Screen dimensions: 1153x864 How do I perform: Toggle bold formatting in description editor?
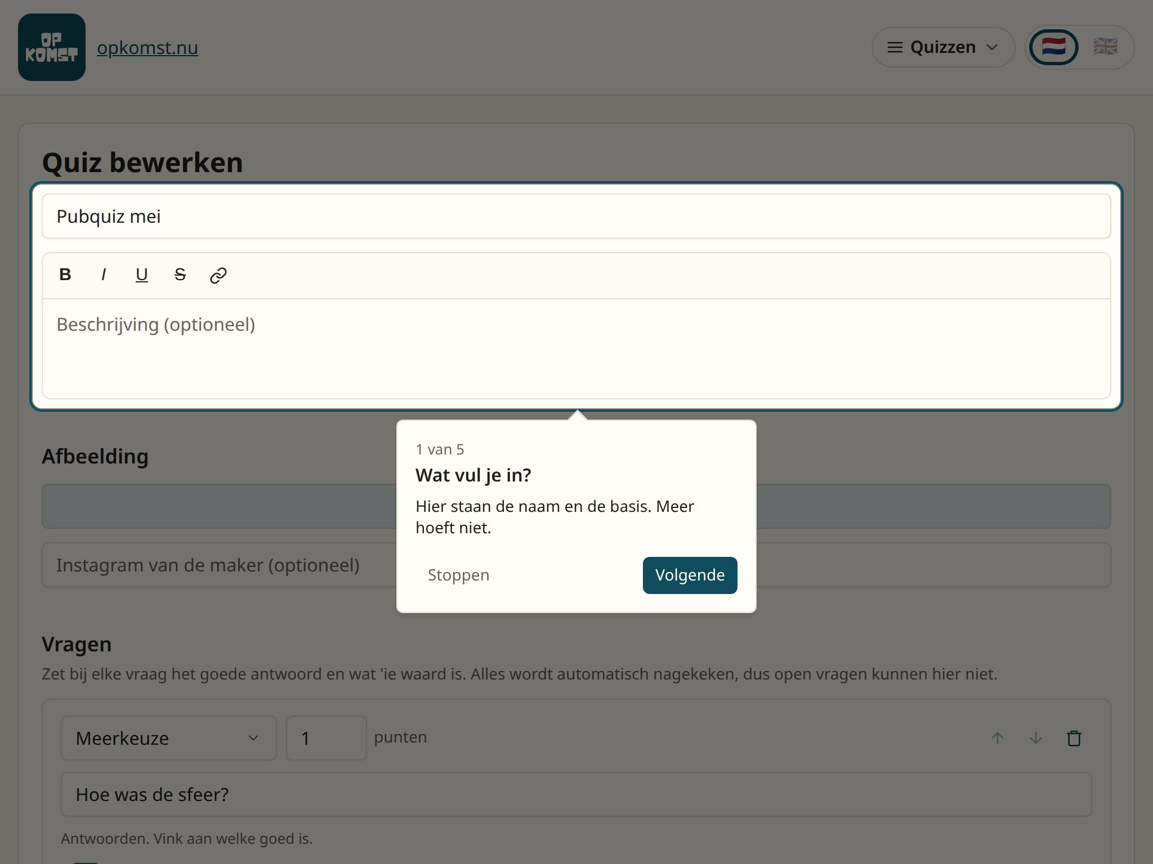(65, 275)
